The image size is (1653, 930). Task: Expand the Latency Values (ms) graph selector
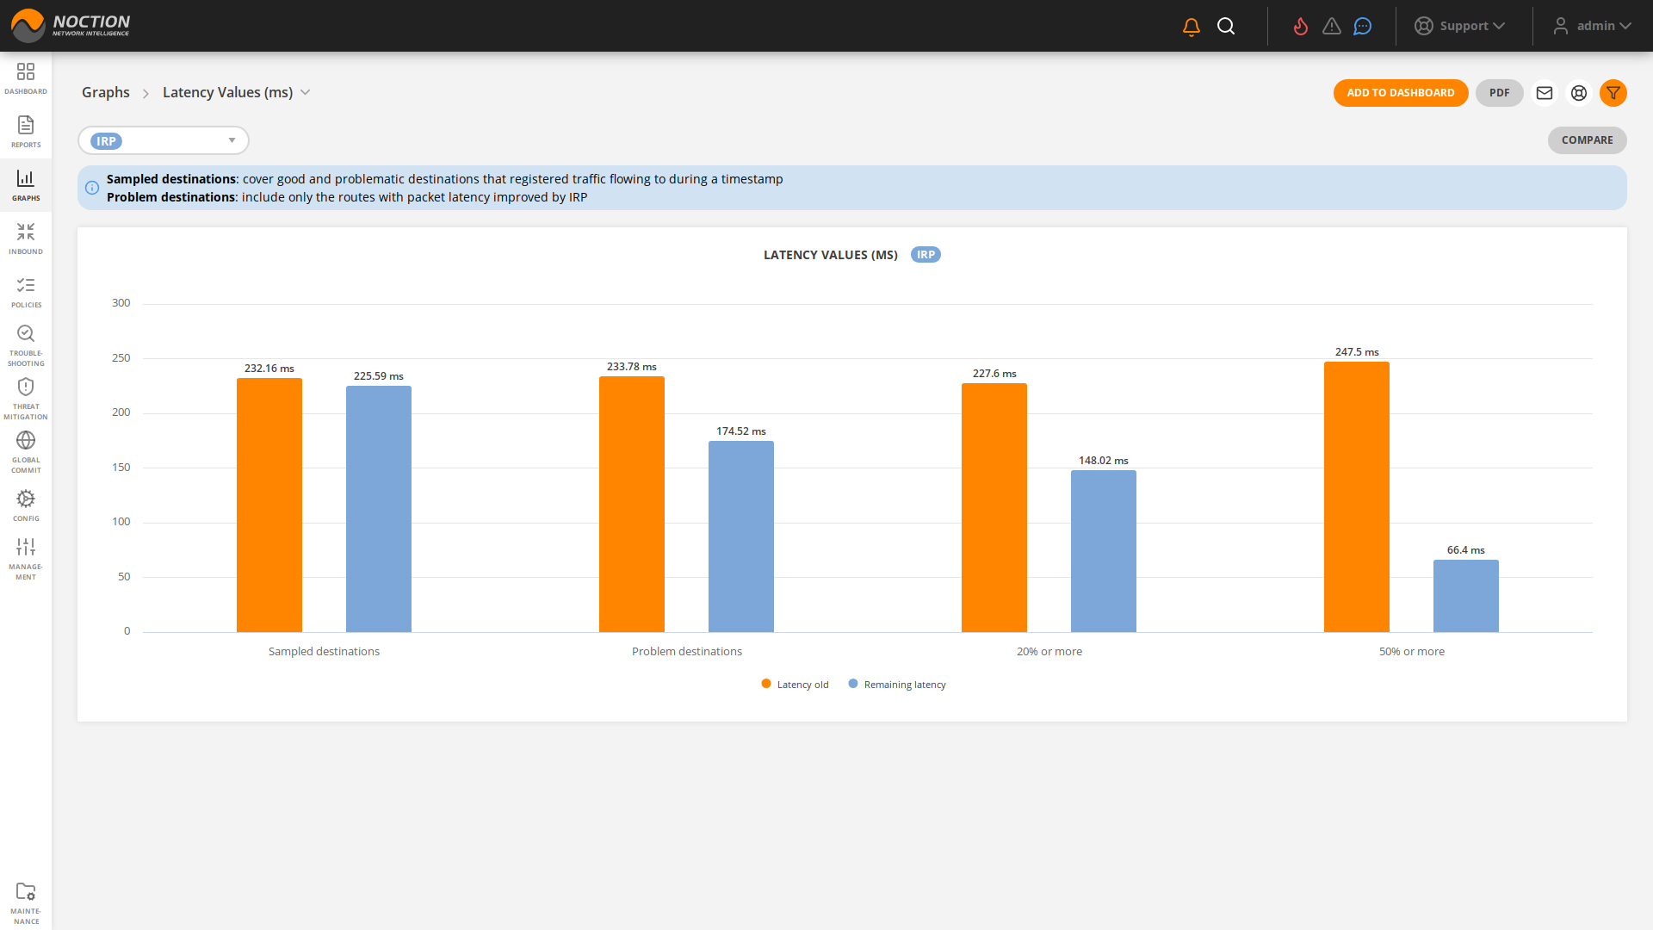pos(306,92)
